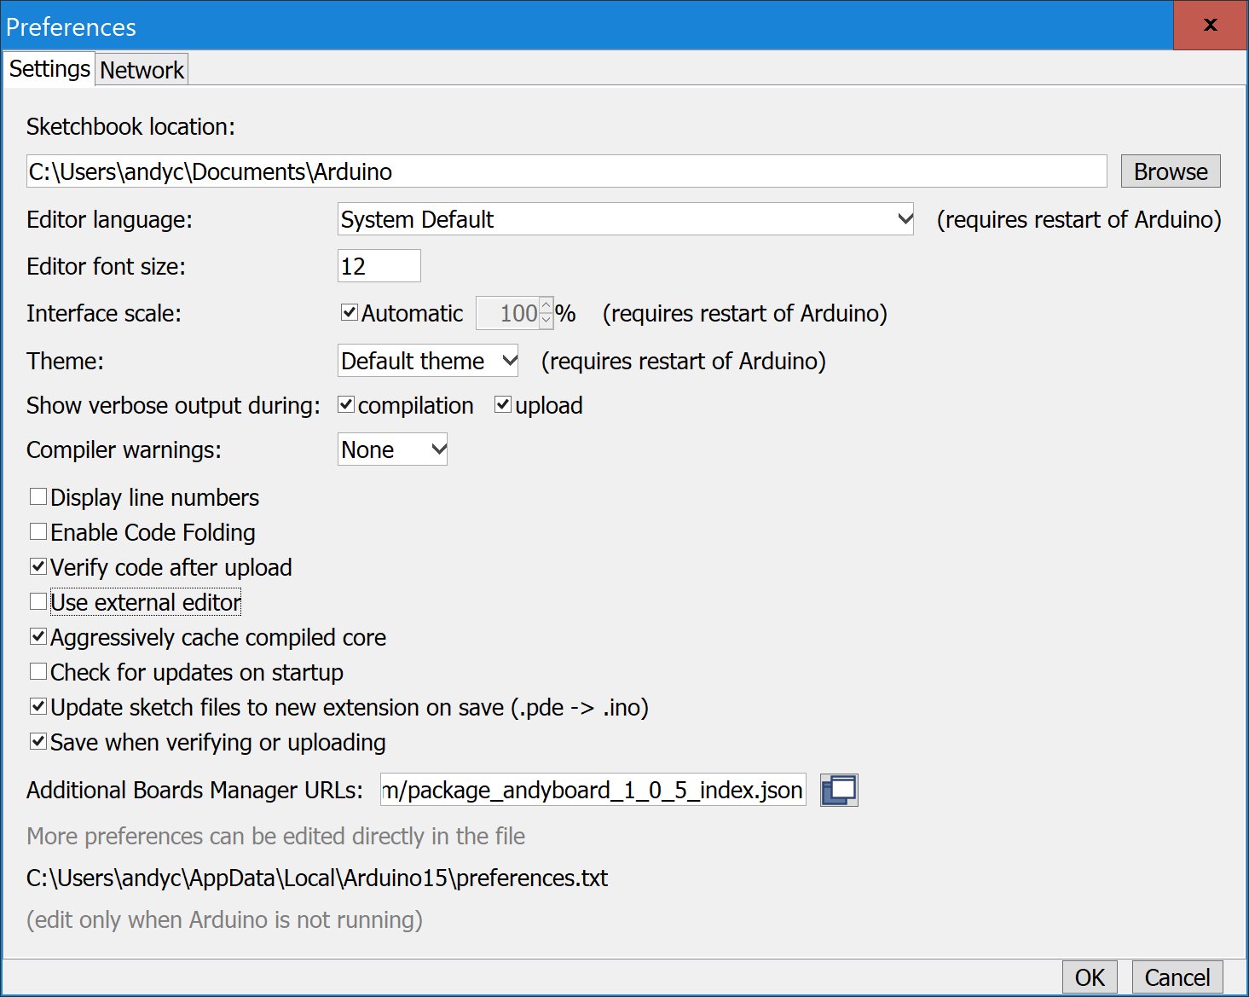Open the Additional Boards Manager URLs editor window icon
This screenshot has width=1249, height=997.
(x=839, y=790)
